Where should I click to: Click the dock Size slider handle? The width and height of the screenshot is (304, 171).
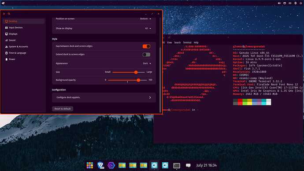(x=136, y=72)
